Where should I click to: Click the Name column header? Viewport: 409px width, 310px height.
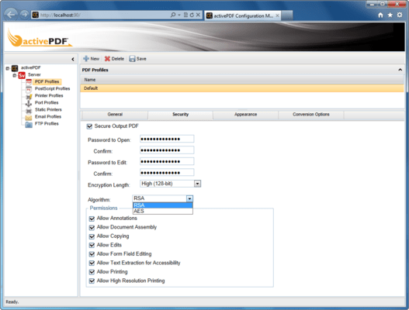point(242,80)
